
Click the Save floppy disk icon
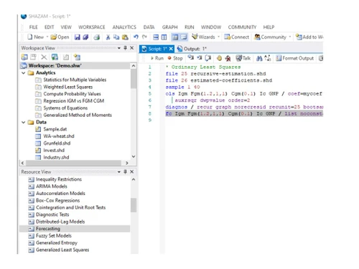tap(77, 37)
